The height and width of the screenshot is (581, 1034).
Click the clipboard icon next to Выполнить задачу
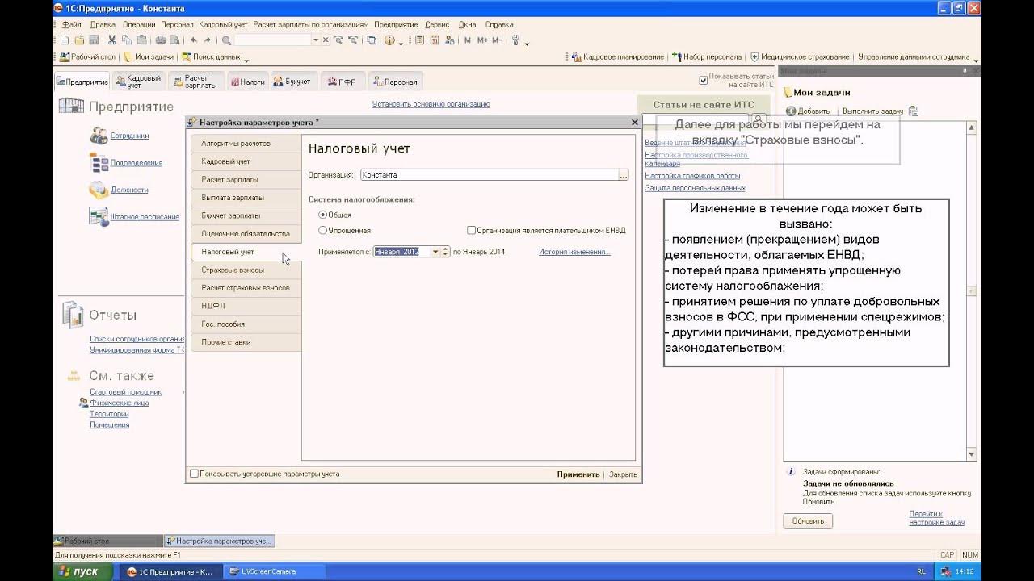coord(914,111)
